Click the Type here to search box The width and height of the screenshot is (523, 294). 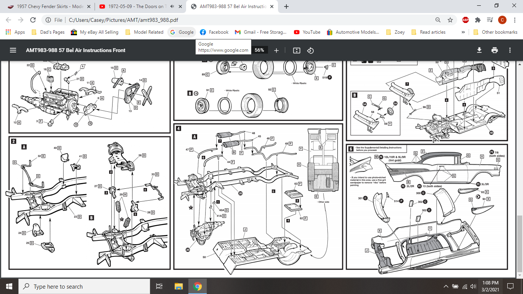84,286
